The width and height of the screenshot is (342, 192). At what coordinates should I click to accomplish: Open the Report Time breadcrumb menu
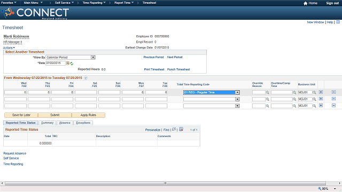[124, 3]
